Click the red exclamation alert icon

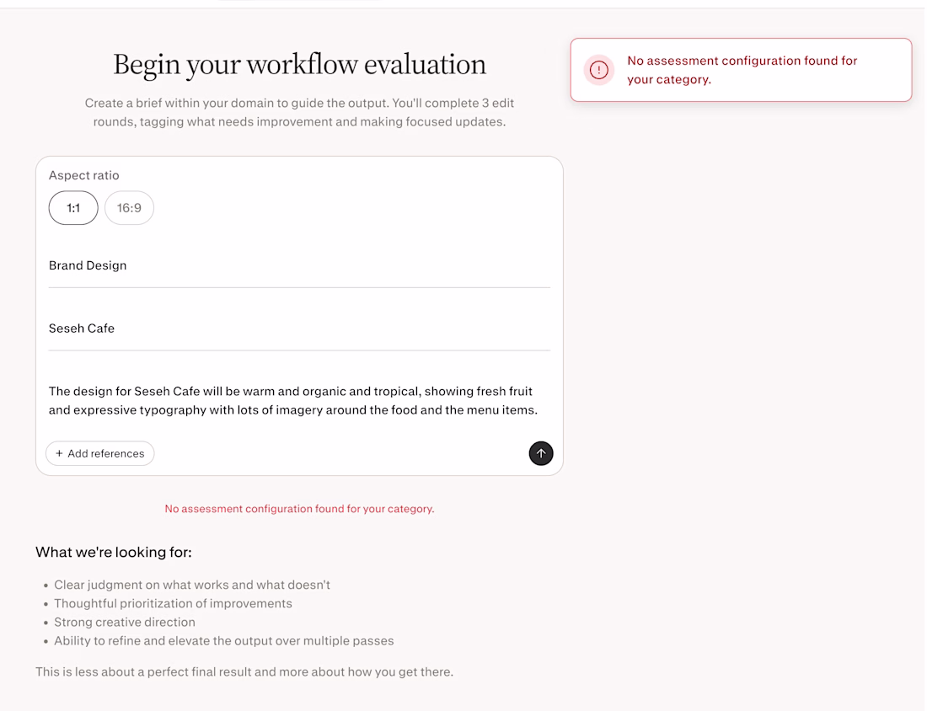599,70
